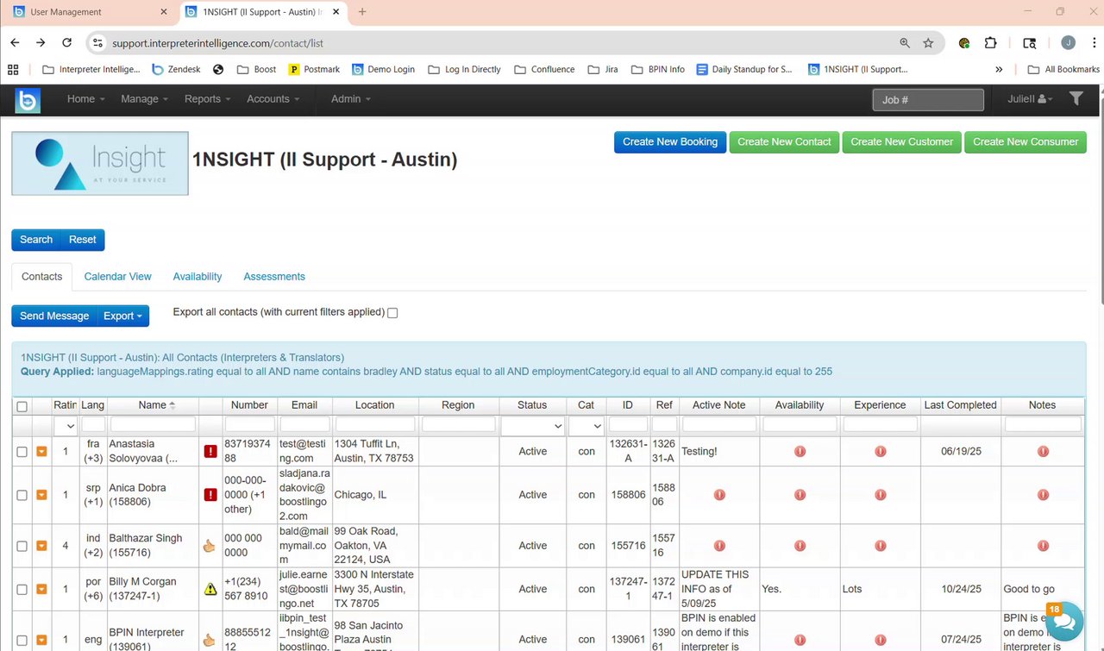Click thumbs-up icon beside Balthazar Singh
1104x651 pixels.
(210, 546)
